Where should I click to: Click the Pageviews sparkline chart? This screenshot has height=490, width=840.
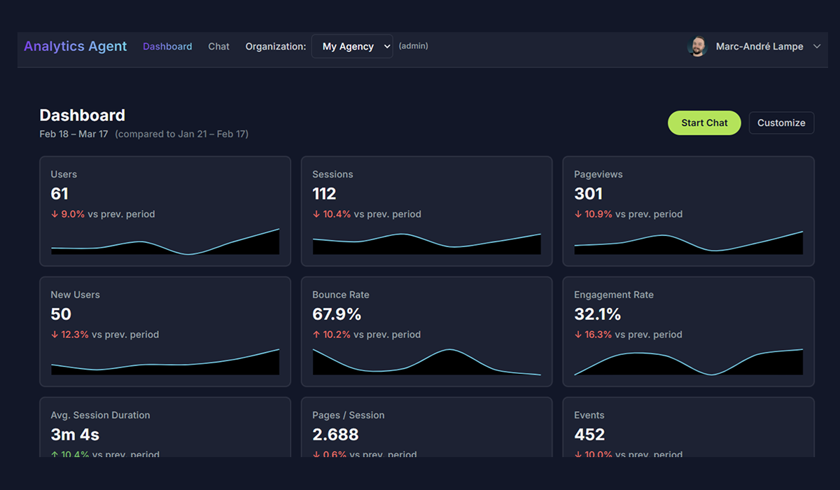tap(689, 242)
